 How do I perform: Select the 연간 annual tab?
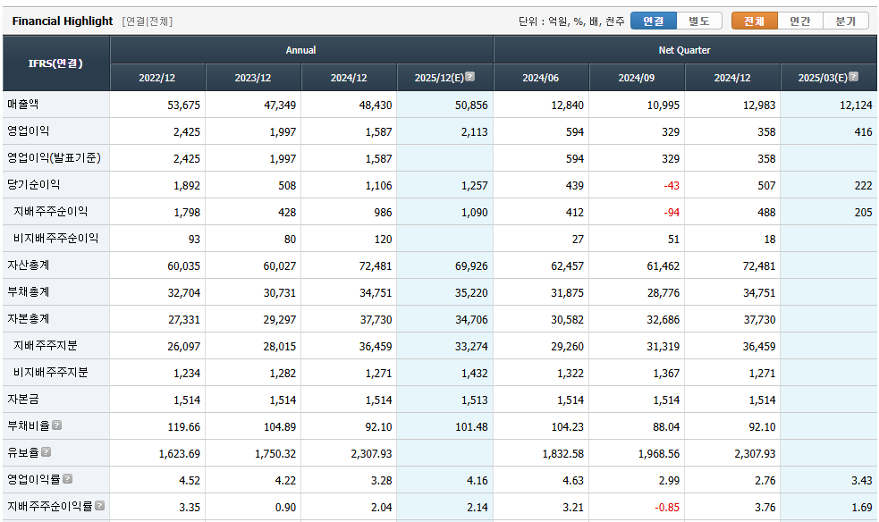click(x=800, y=21)
